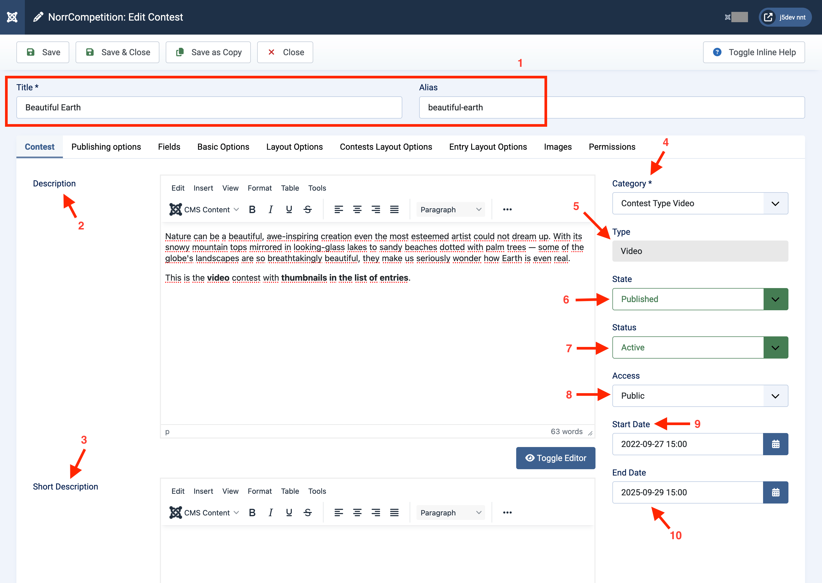Screen dimensions: 822x583
Task: Close the contest editor
Action: [x=285, y=53]
